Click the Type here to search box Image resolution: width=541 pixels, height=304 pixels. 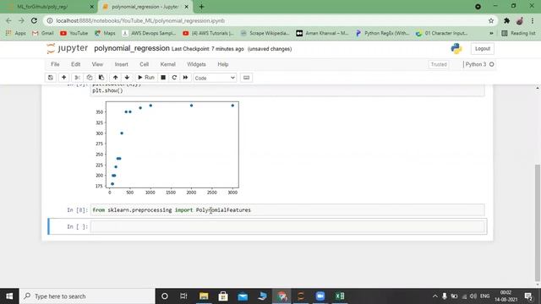point(87,296)
